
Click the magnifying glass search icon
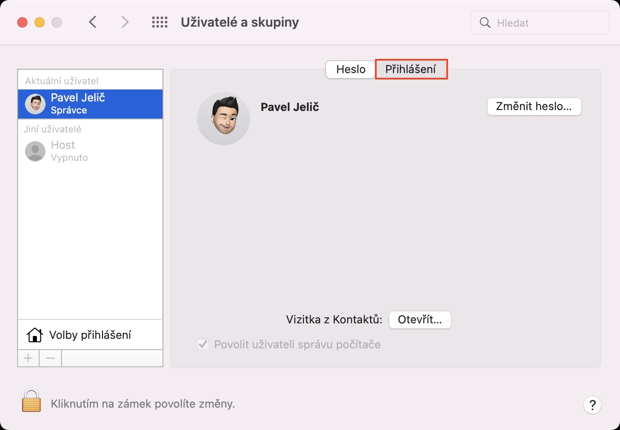[485, 23]
